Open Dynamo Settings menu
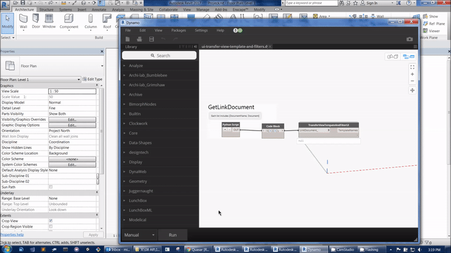 click(201, 30)
